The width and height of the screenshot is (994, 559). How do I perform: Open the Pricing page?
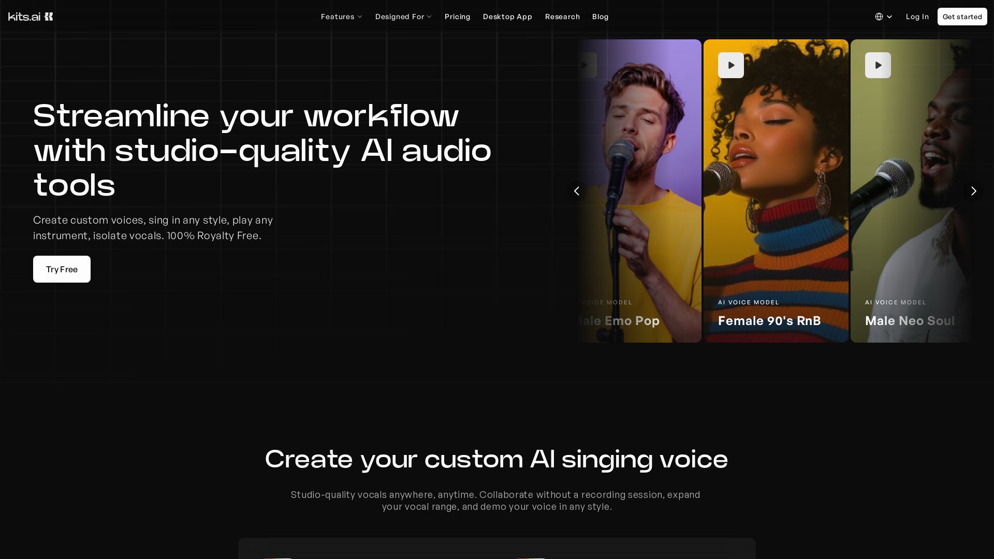point(457,17)
